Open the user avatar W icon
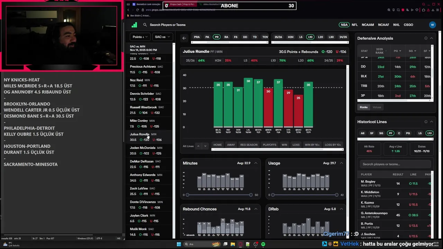Screen dimensions: 443x249 click(x=432, y=25)
